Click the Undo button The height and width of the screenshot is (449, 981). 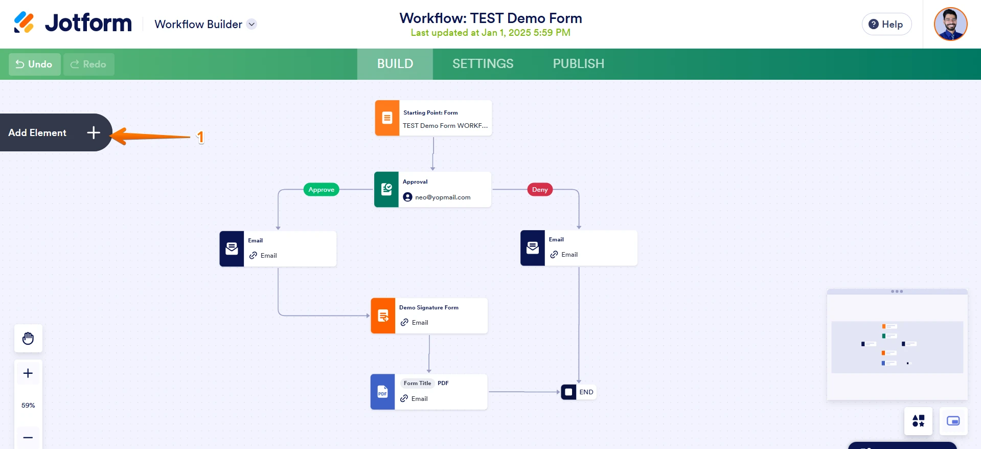point(34,64)
